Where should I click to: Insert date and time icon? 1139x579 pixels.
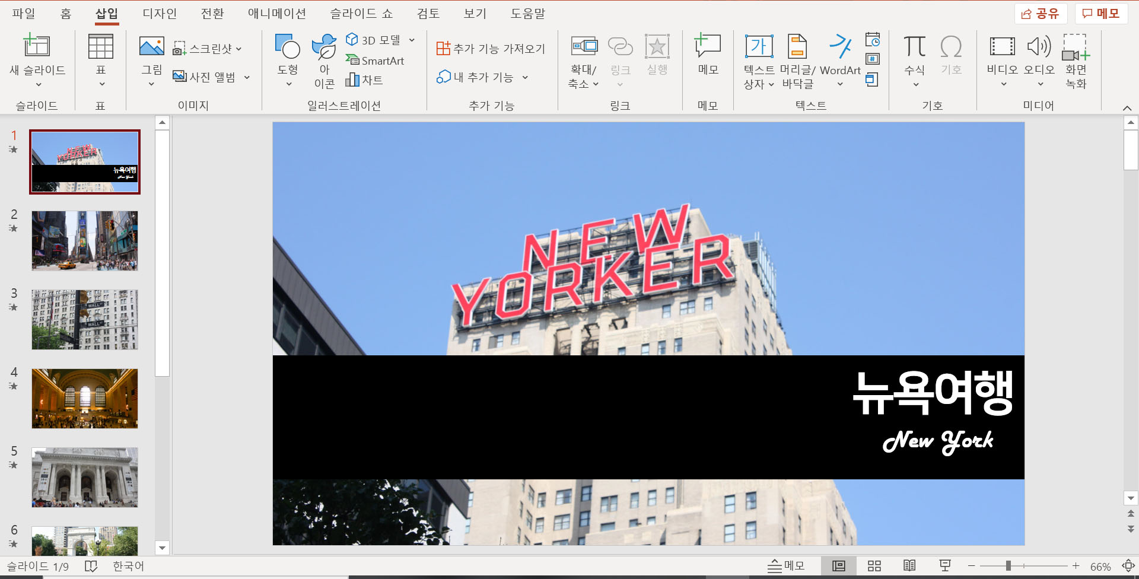pos(873,40)
